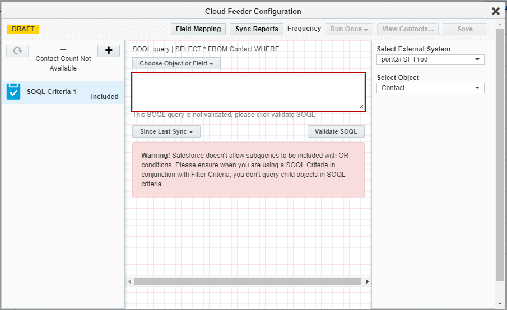The height and width of the screenshot is (310, 507).
Task: Expand the Since Last Sync dropdown
Action: point(166,131)
